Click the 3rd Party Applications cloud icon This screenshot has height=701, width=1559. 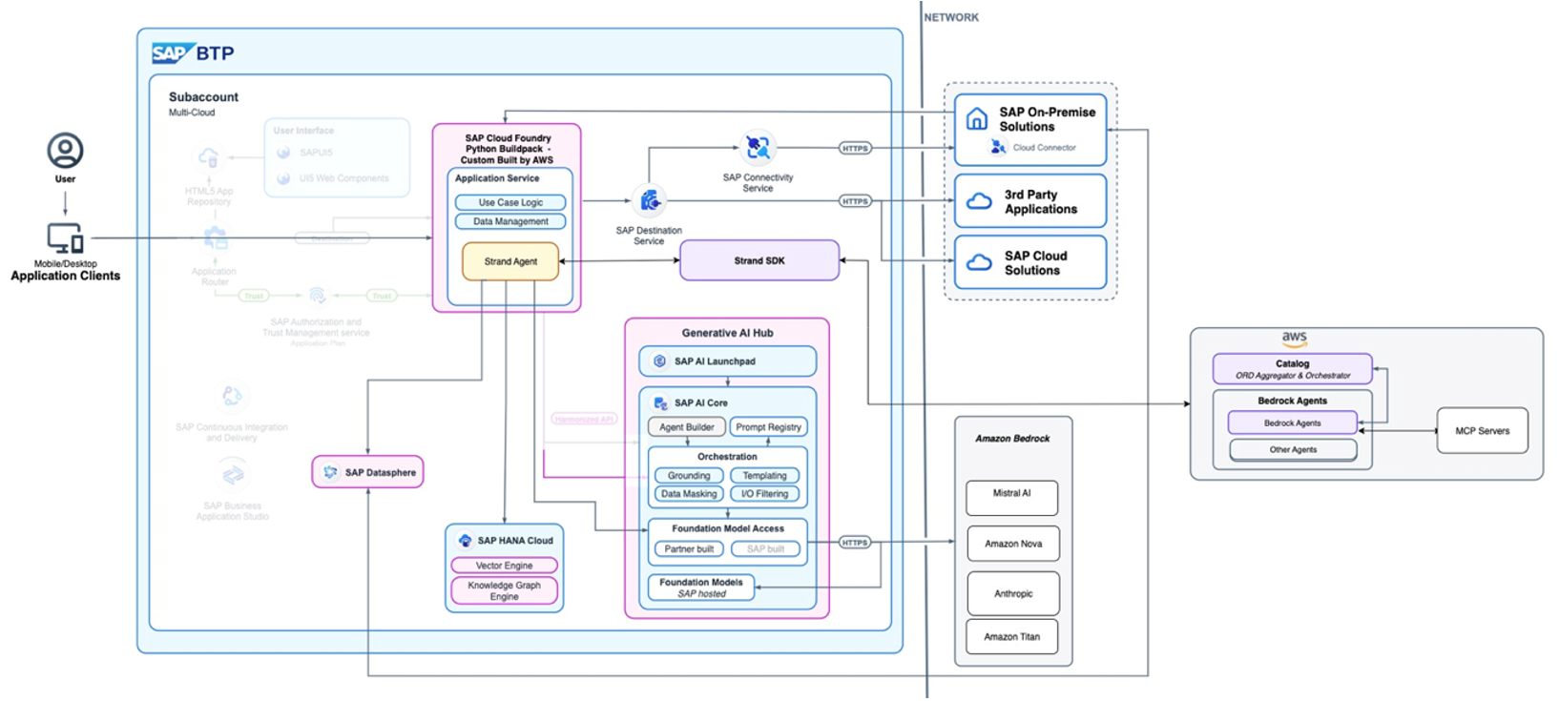[979, 201]
